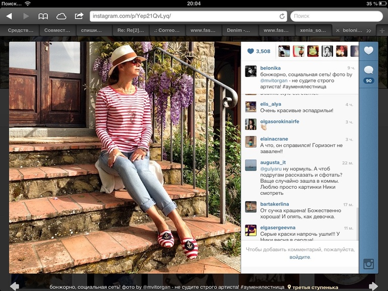Switch to the xenia_so... tab
Image resolution: width=388 pixels, height=291 pixels.
(313, 30)
